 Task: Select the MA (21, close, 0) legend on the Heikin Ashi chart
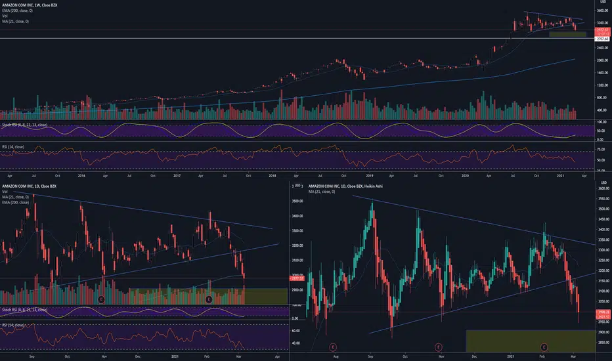[322, 192]
